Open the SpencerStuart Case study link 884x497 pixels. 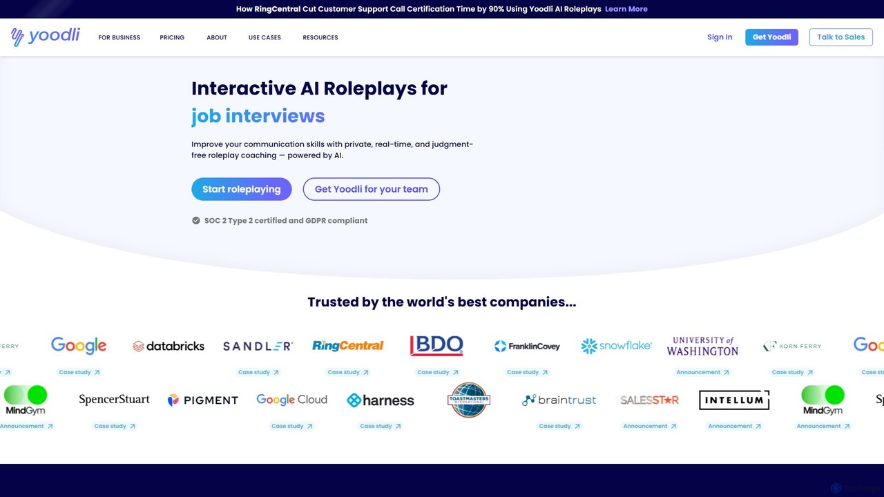(x=115, y=426)
